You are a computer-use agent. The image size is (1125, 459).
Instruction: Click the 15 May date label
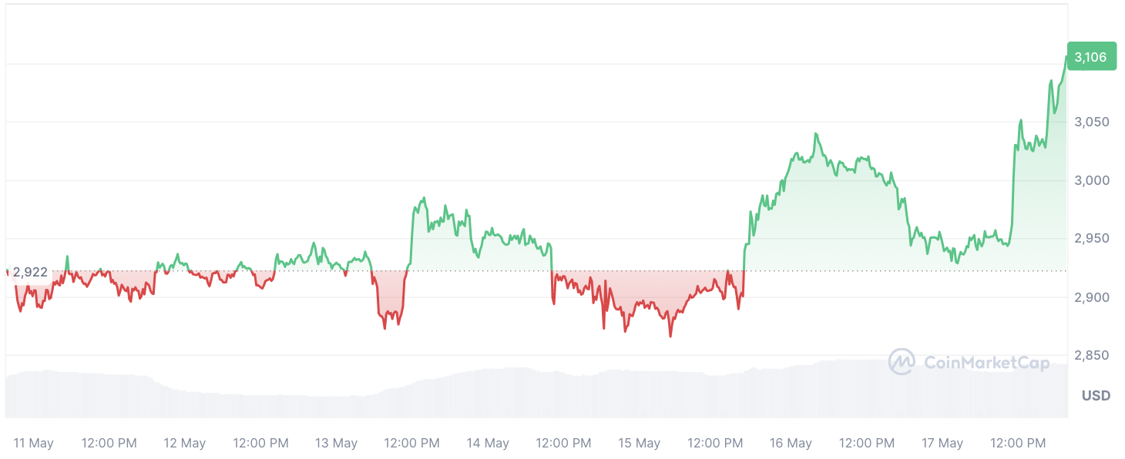tap(640, 443)
